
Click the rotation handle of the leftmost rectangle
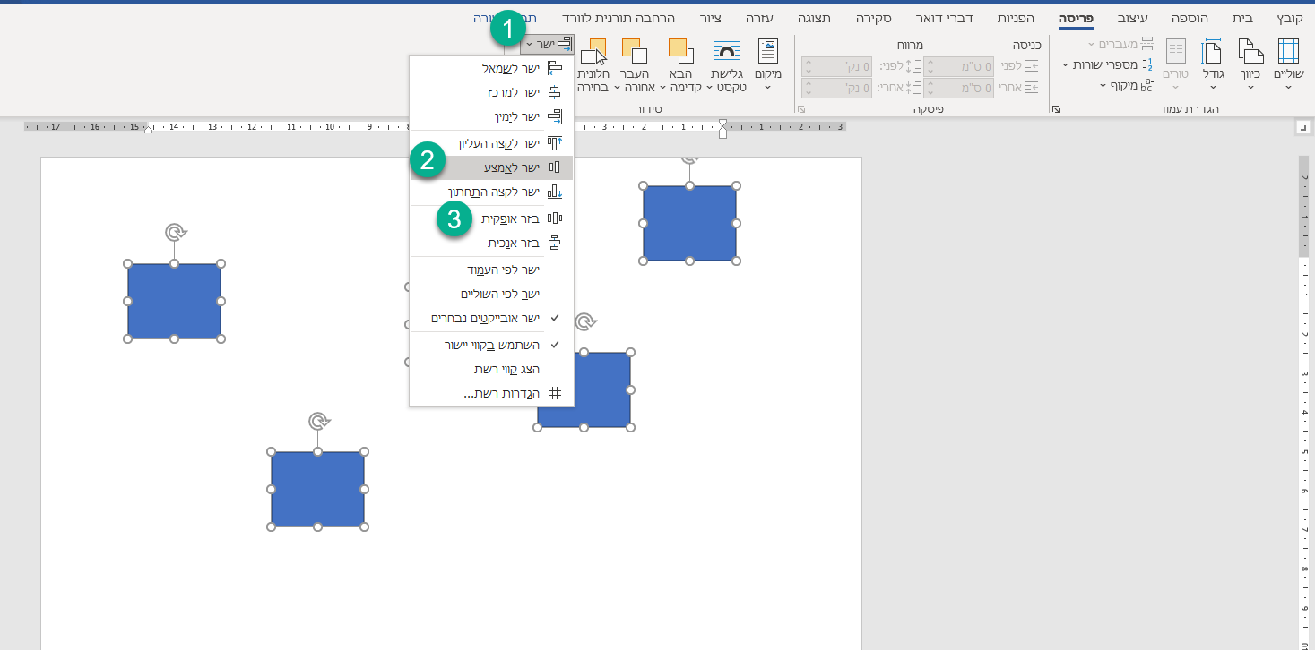(175, 233)
